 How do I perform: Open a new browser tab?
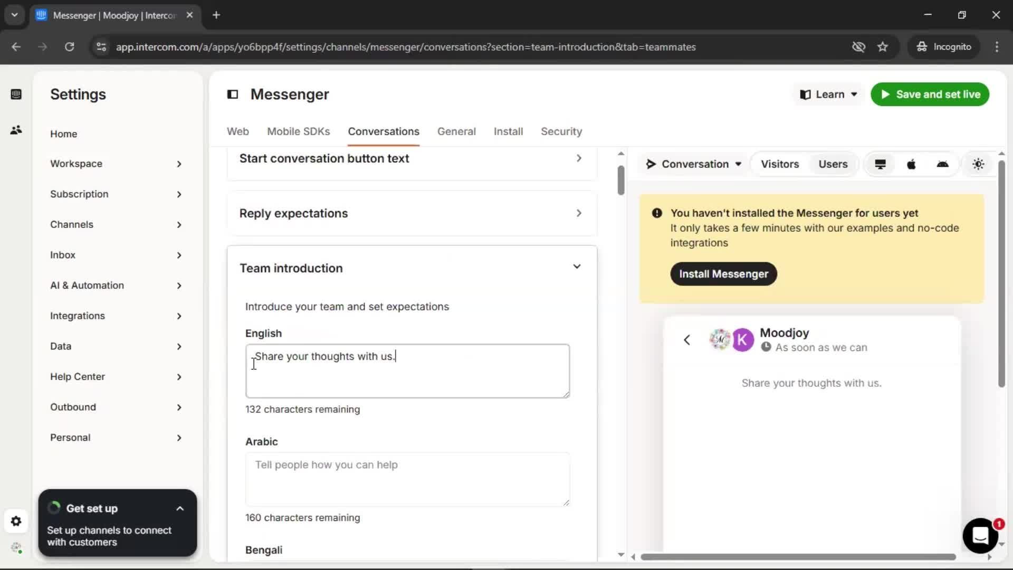click(x=216, y=15)
